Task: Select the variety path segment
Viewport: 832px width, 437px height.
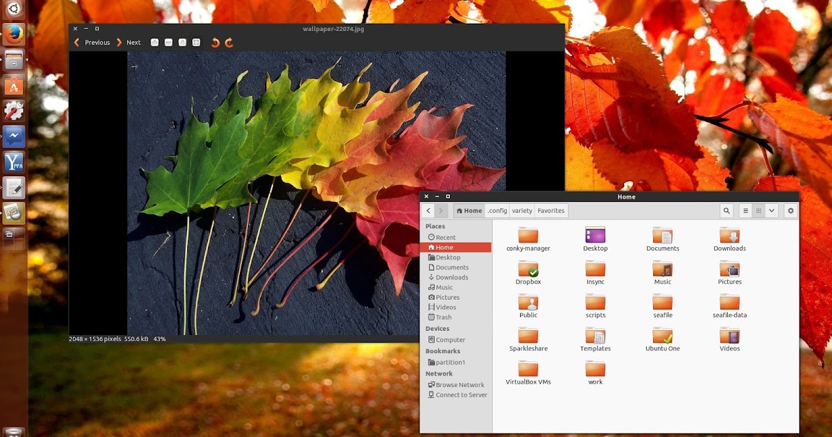Action: point(522,210)
